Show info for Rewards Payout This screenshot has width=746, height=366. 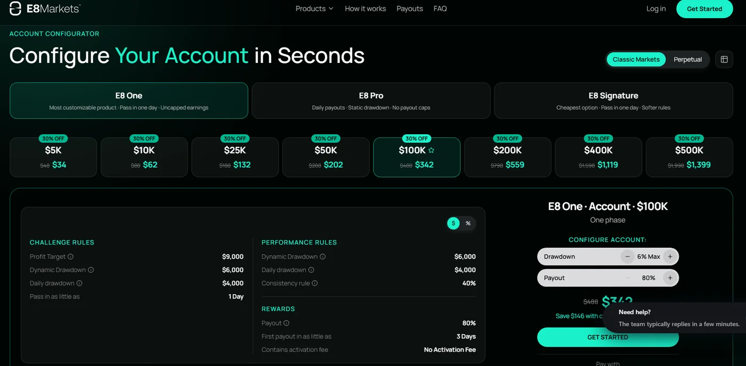tap(286, 323)
